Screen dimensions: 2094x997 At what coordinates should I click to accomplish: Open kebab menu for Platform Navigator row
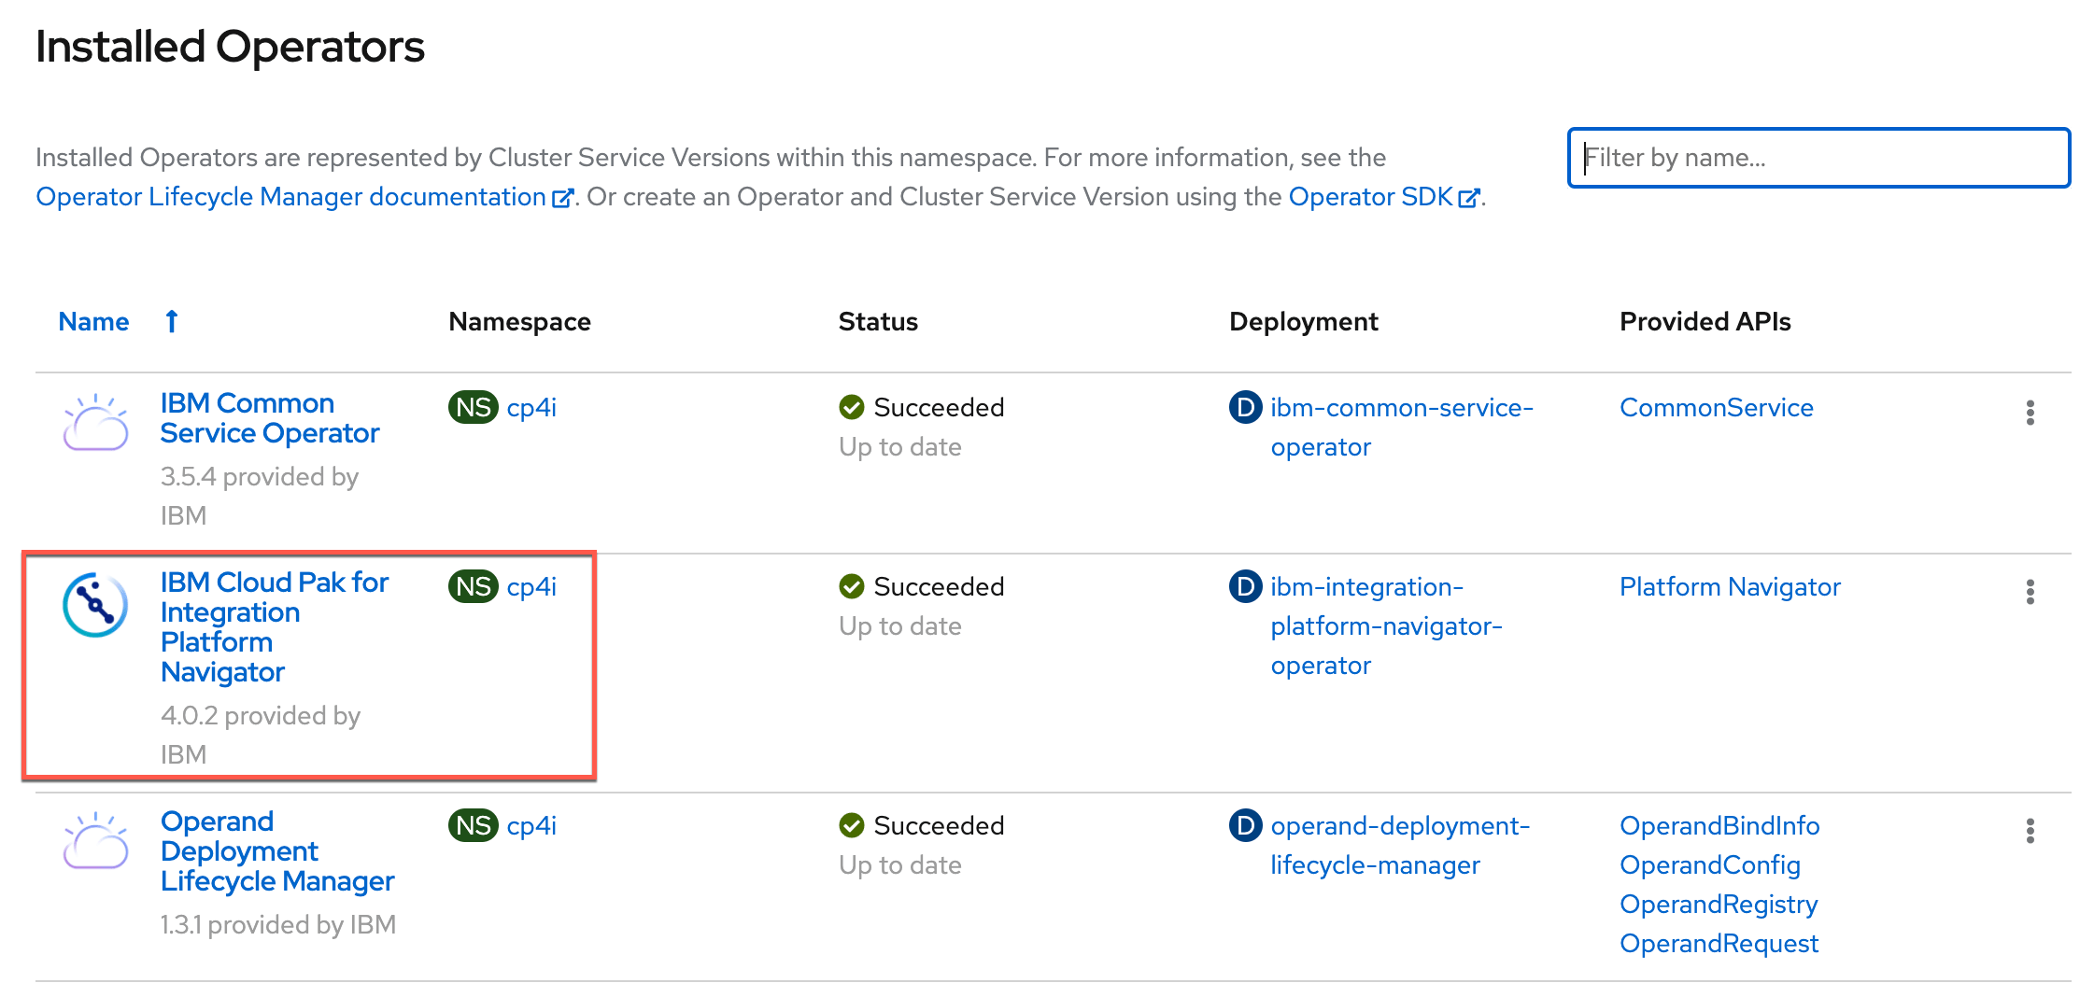(2030, 592)
